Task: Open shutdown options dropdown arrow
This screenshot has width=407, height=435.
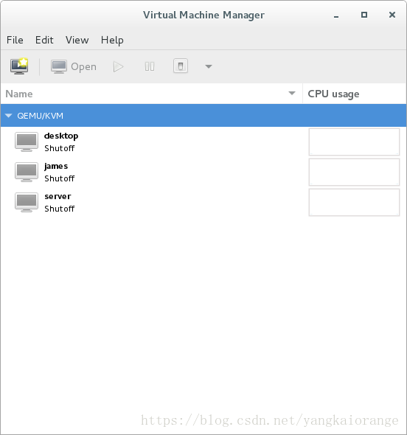Action: (x=209, y=66)
